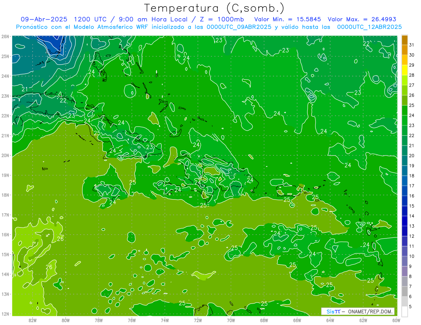Click the colorbar label "30"
Image resolution: width=421 pixels, height=325 pixels.
[412, 55]
